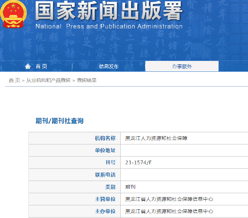The height and width of the screenshot is (218, 248).
Task: Click the empty 单位地址 value cell
Action: [x=184, y=150]
